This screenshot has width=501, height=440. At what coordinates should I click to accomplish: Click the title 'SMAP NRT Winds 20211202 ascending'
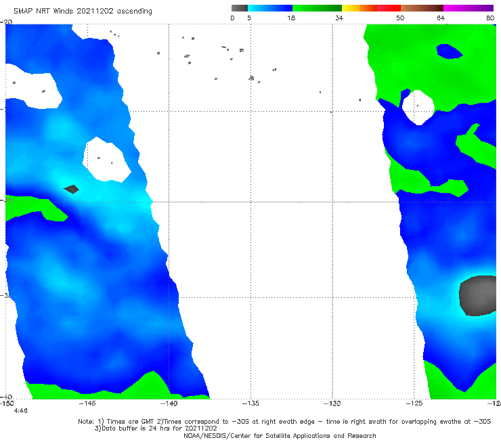83,12
